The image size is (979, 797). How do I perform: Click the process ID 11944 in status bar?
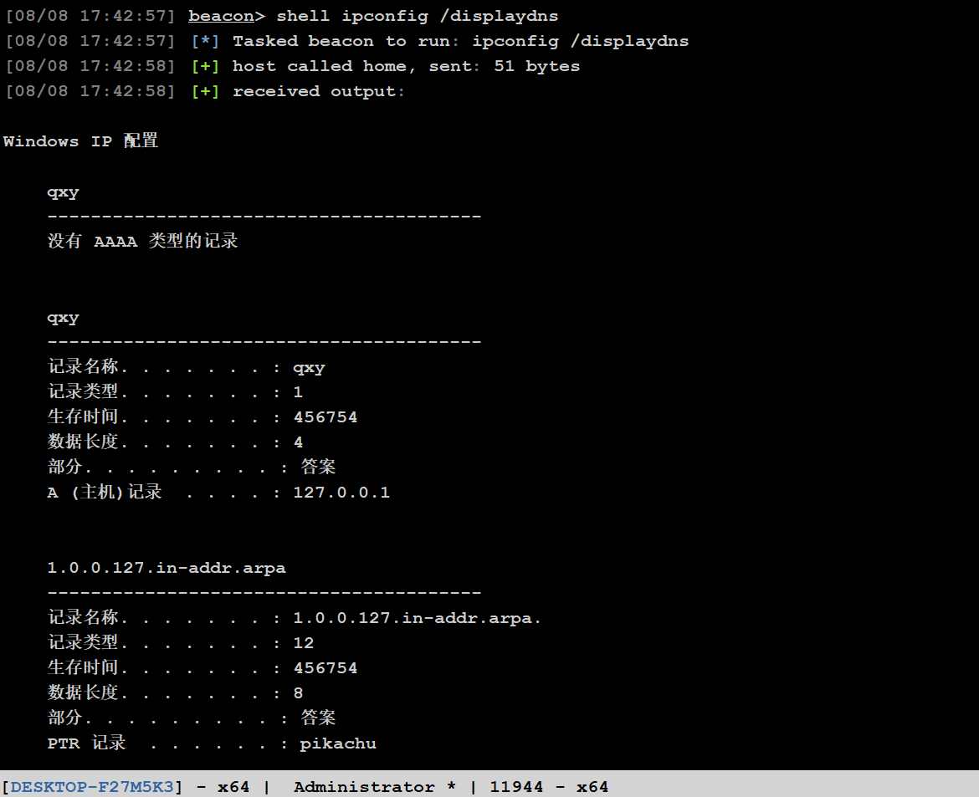[x=516, y=787]
